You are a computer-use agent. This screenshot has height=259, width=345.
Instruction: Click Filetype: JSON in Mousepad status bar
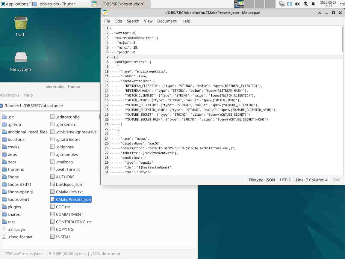pos(262,180)
